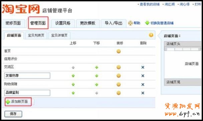
Task: Delete the 品牌鉴别 page with X icon
Action: point(143,93)
